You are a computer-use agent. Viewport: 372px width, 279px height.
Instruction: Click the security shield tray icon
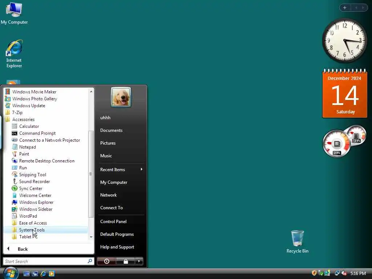point(314,273)
